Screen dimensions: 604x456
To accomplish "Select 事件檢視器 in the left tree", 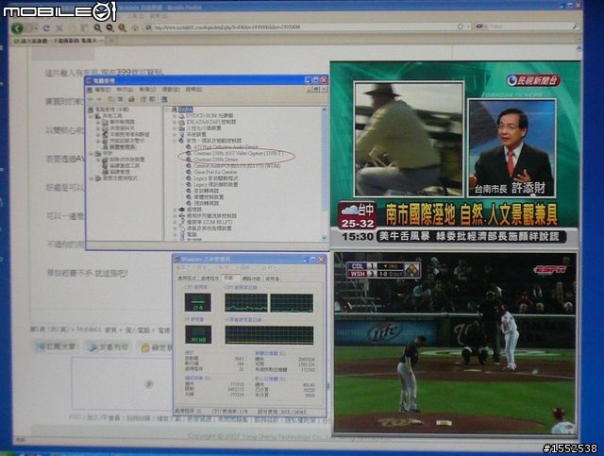I will 122,122.
